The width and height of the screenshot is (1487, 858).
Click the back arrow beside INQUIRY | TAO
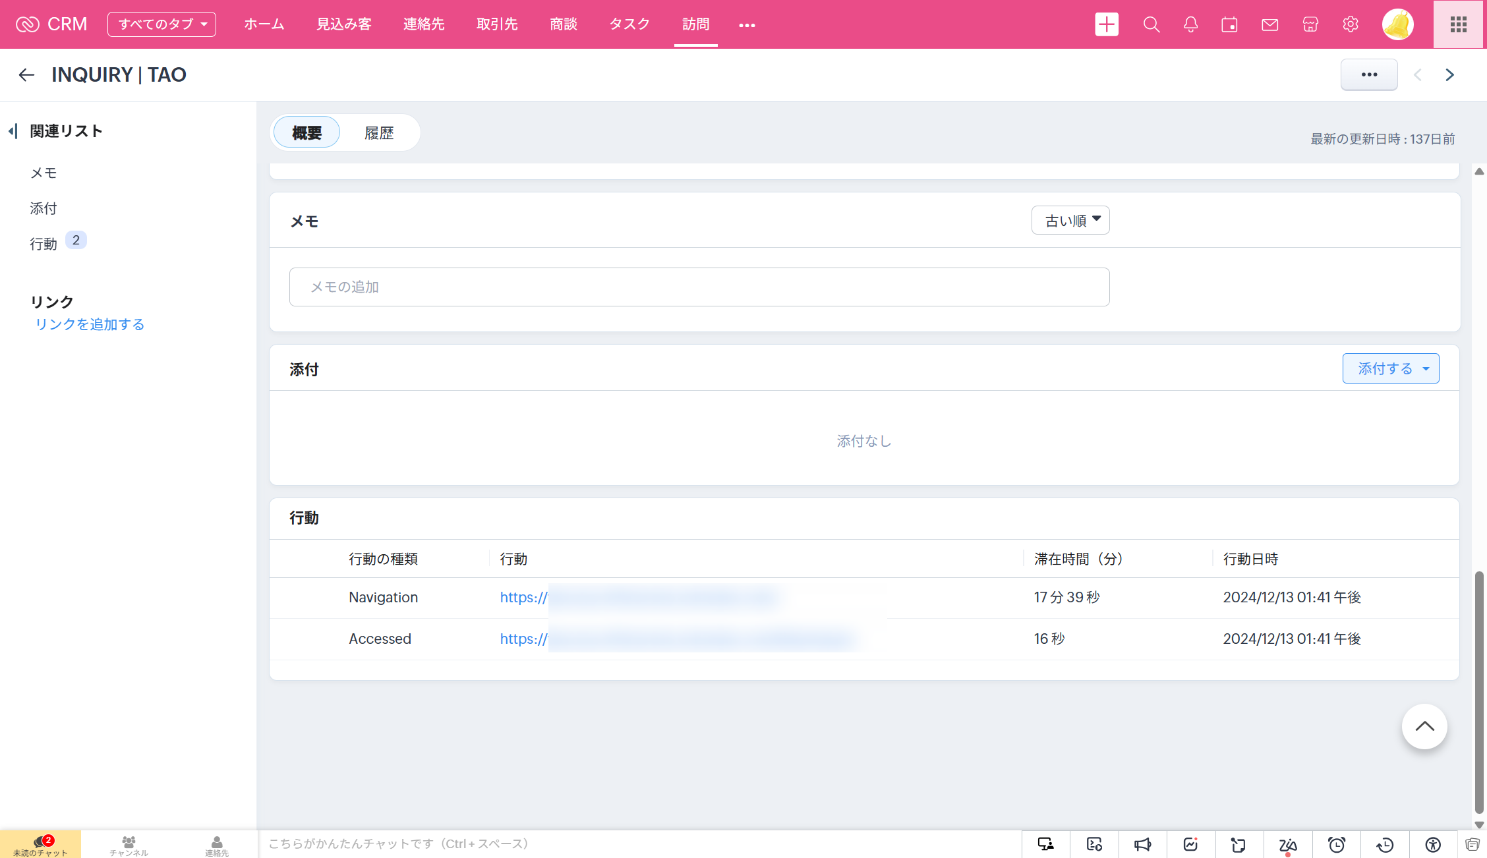click(x=26, y=75)
